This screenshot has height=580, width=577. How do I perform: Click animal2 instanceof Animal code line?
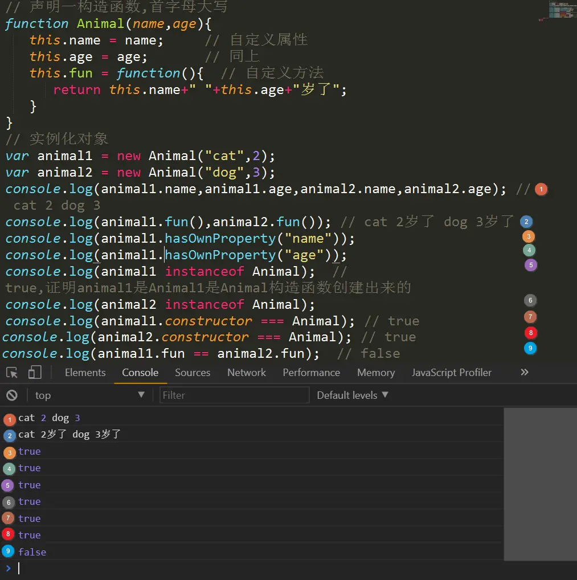(160, 305)
